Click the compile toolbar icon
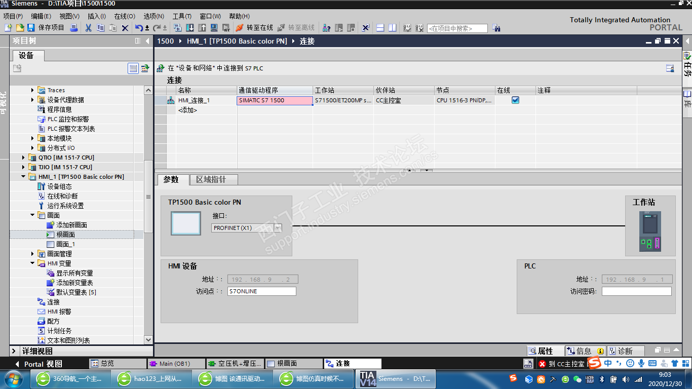Screen dimensions: 692x389 click(177, 28)
